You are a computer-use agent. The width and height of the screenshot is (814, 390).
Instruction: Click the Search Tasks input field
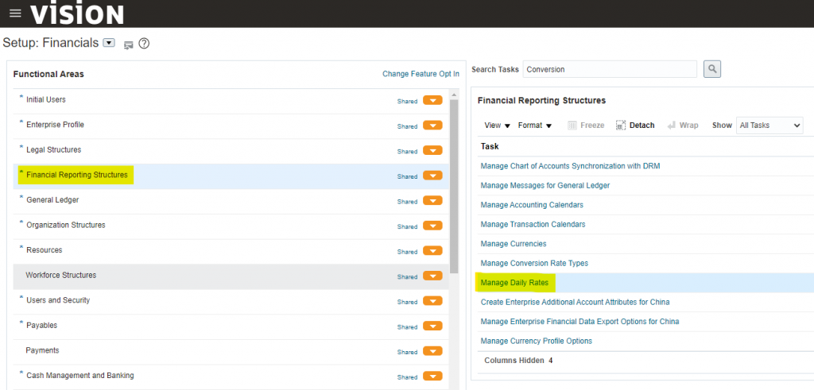coord(609,69)
